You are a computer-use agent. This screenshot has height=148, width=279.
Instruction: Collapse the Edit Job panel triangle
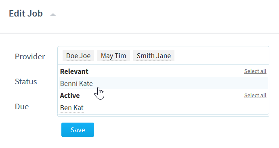tap(53, 15)
